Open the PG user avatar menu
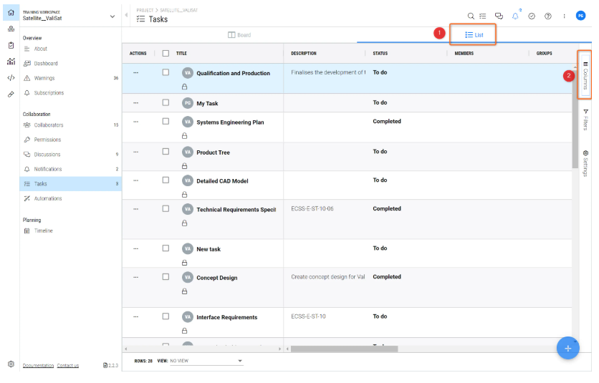599x383 pixels. [580, 16]
